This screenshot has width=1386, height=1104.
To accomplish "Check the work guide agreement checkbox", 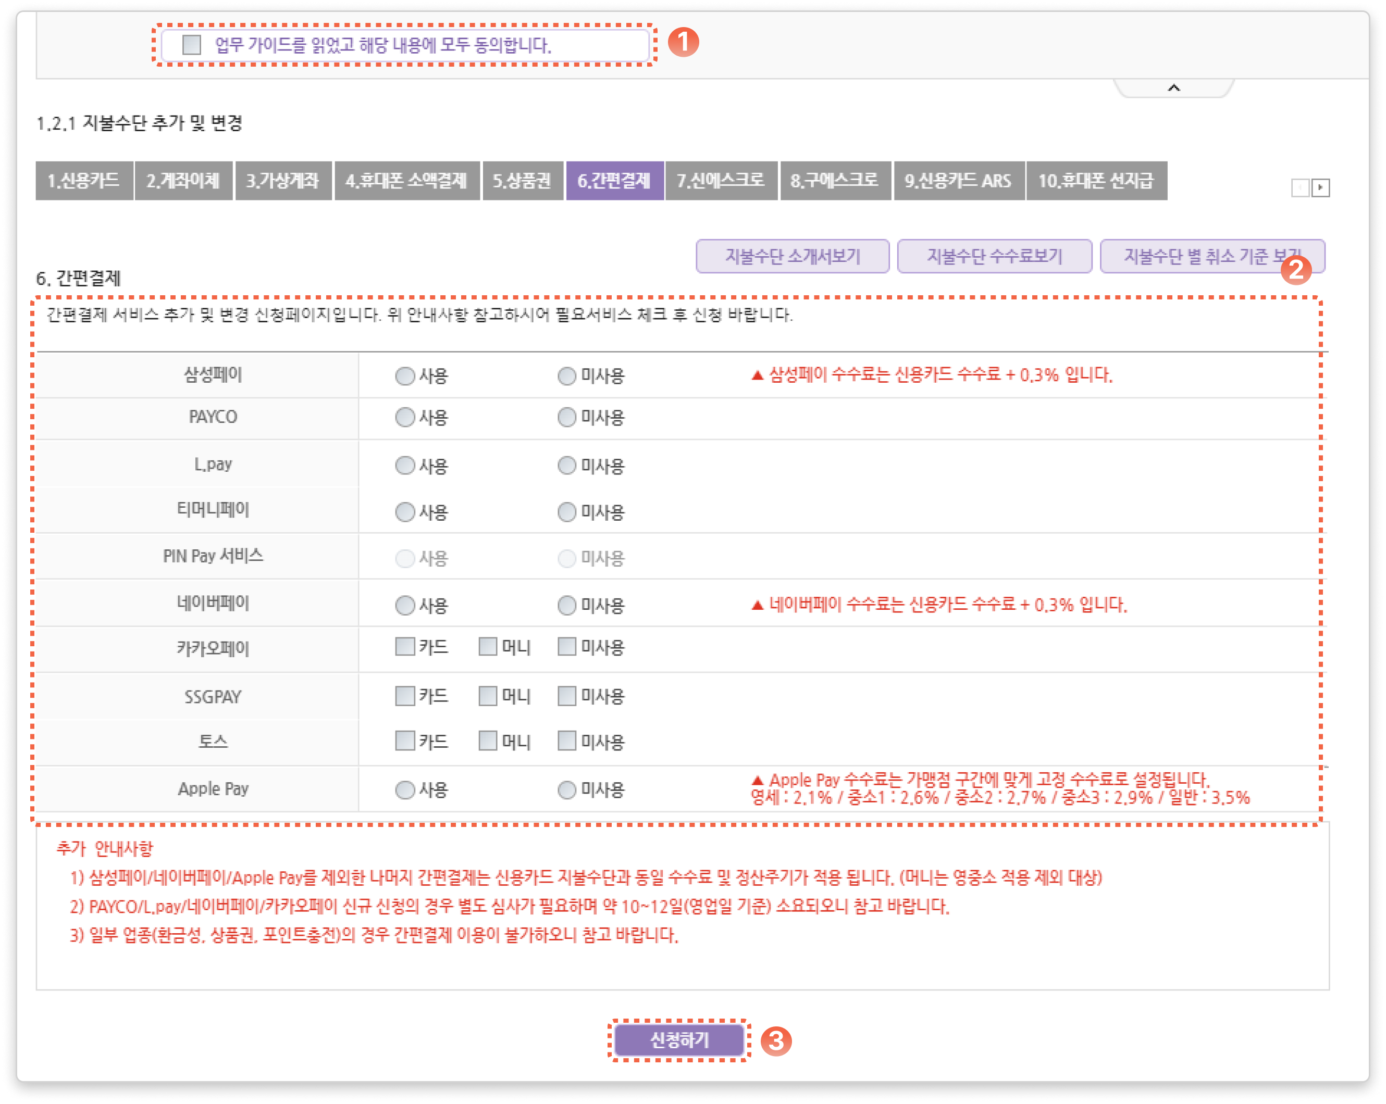I will click(192, 45).
